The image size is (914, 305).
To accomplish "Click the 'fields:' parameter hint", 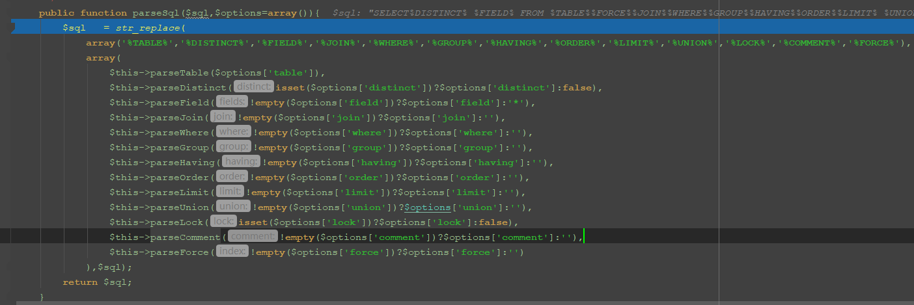I will tap(232, 102).
